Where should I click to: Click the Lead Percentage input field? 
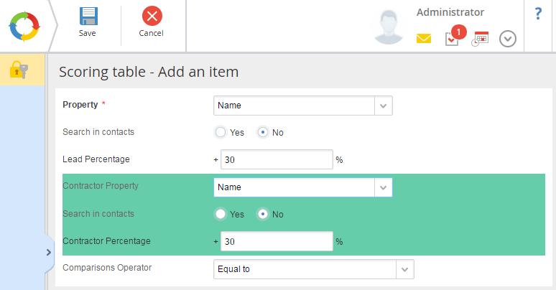point(277,159)
